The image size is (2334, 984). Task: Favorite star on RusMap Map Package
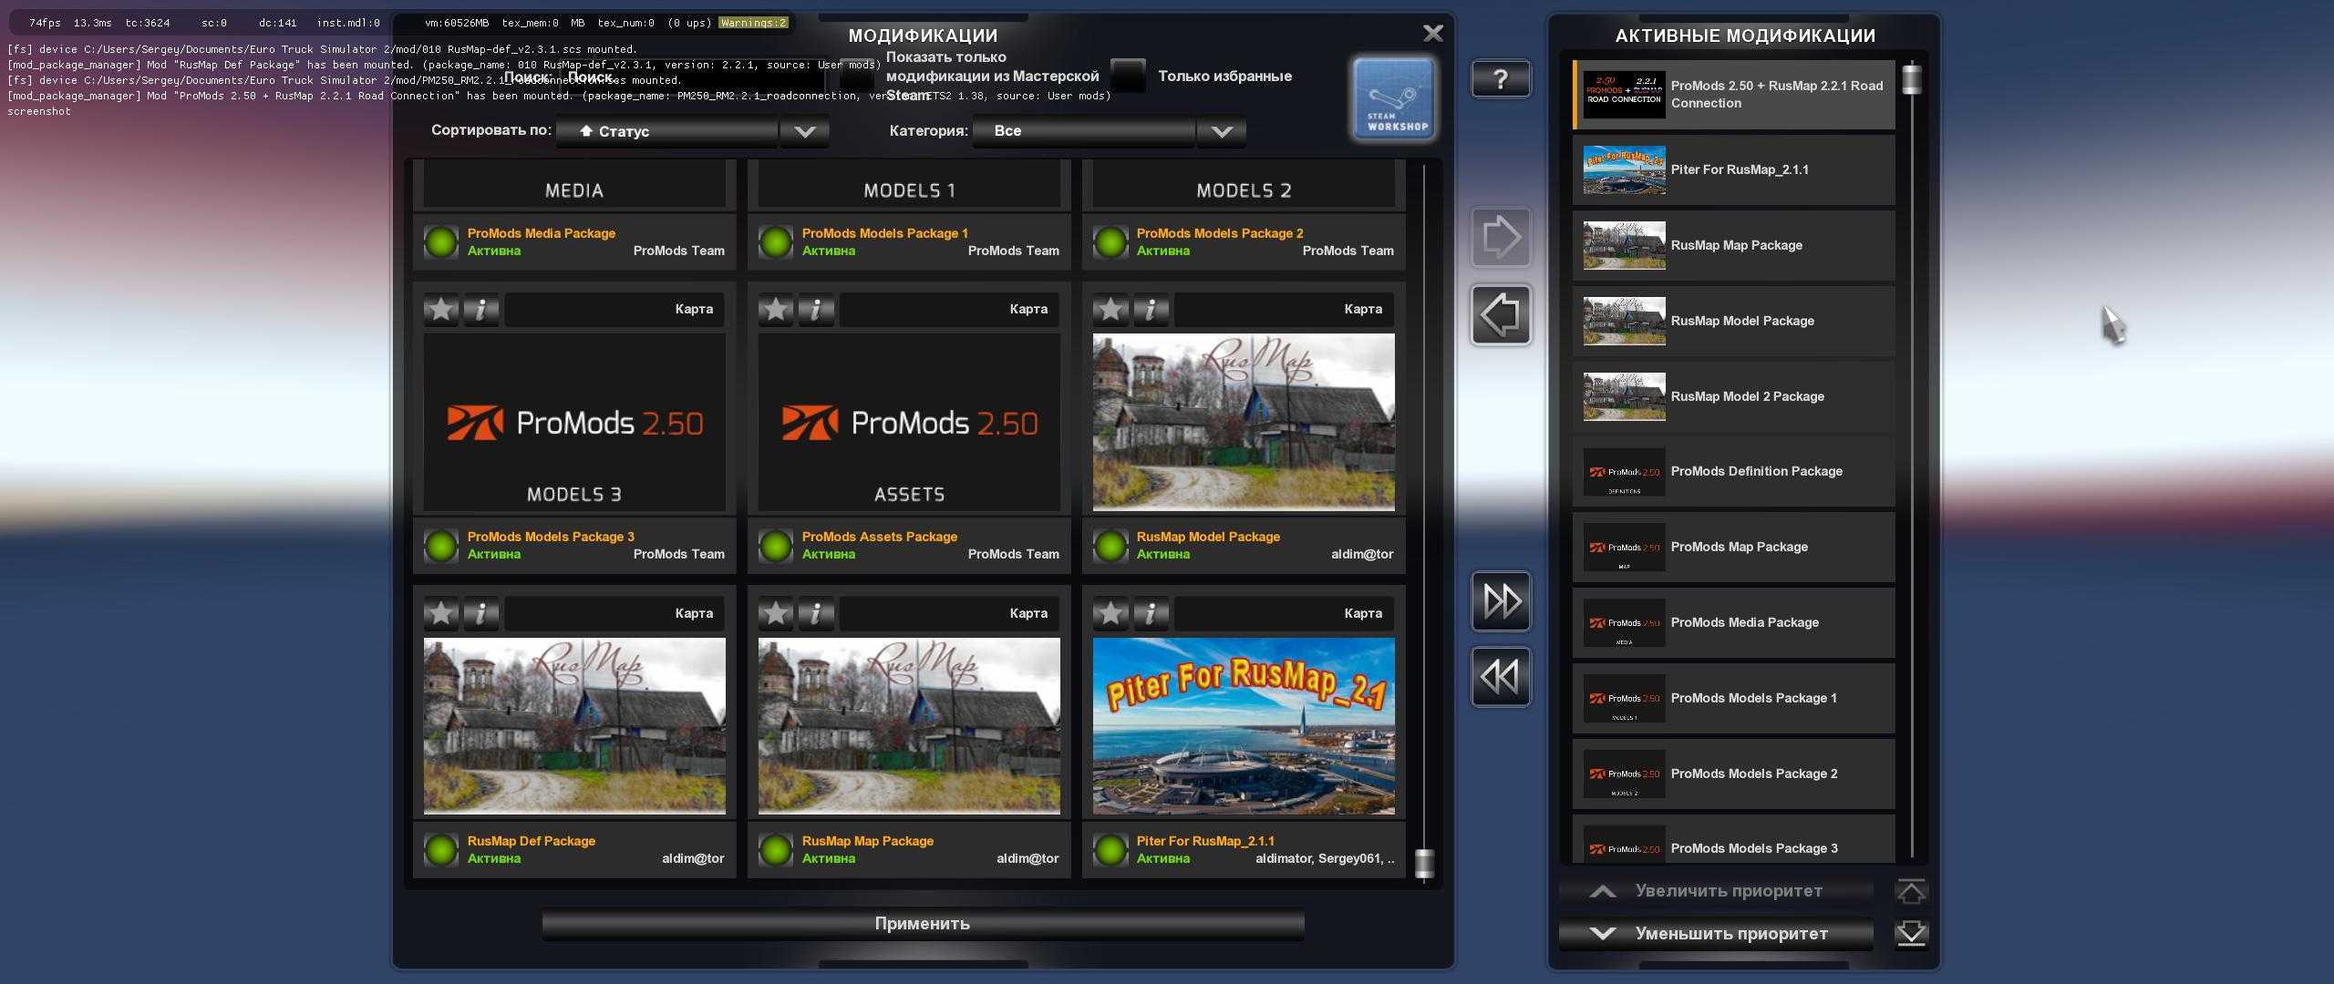coord(776,614)
